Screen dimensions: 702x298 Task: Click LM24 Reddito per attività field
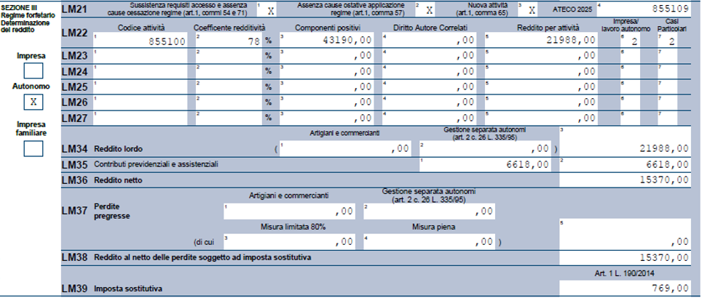tap(540, 71)
